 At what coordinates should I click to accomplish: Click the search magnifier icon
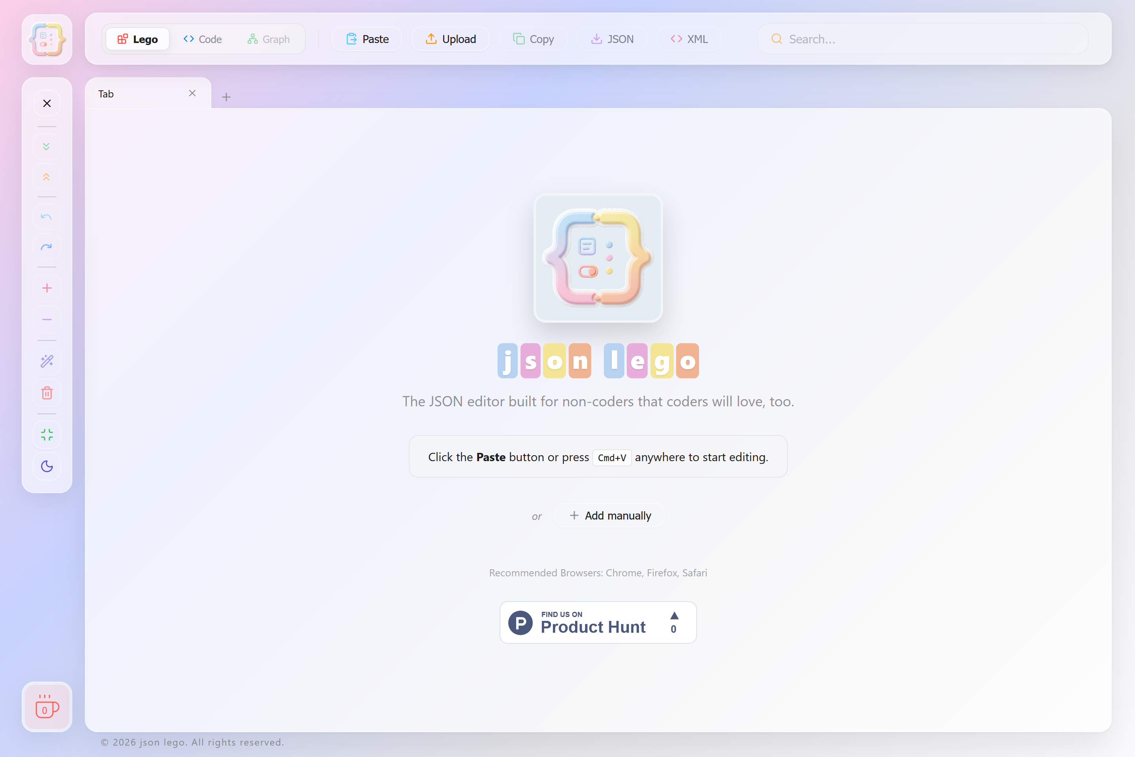776,39
